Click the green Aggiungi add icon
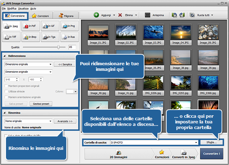 pos(96,15)
